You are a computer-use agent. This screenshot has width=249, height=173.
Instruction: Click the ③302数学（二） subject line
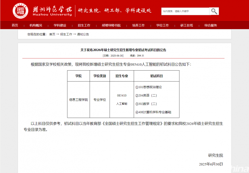(x=146, y=104)
